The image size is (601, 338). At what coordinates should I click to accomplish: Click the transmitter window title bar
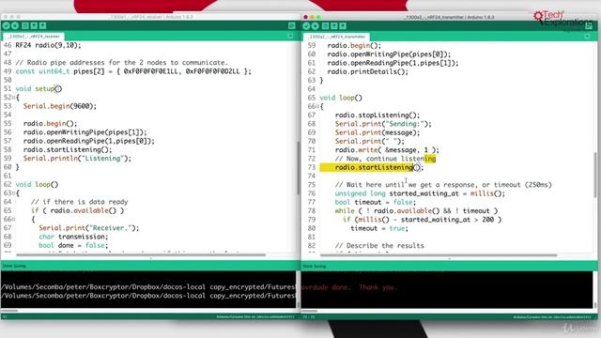point(449,17)
